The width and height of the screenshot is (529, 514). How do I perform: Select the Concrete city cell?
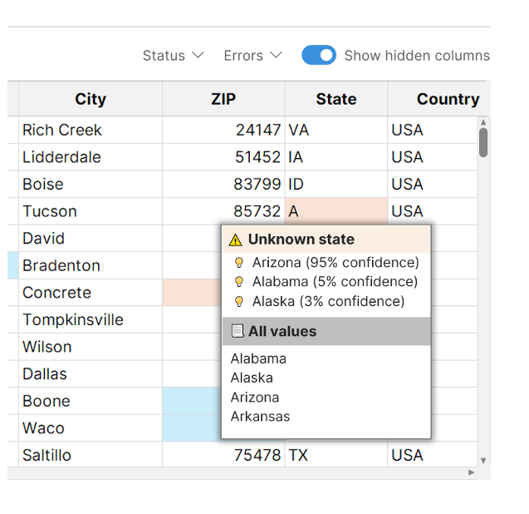pos(91,293)
